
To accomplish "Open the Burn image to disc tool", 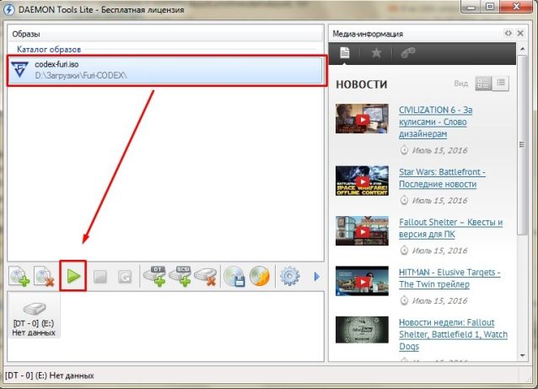I will pos(260,276).
